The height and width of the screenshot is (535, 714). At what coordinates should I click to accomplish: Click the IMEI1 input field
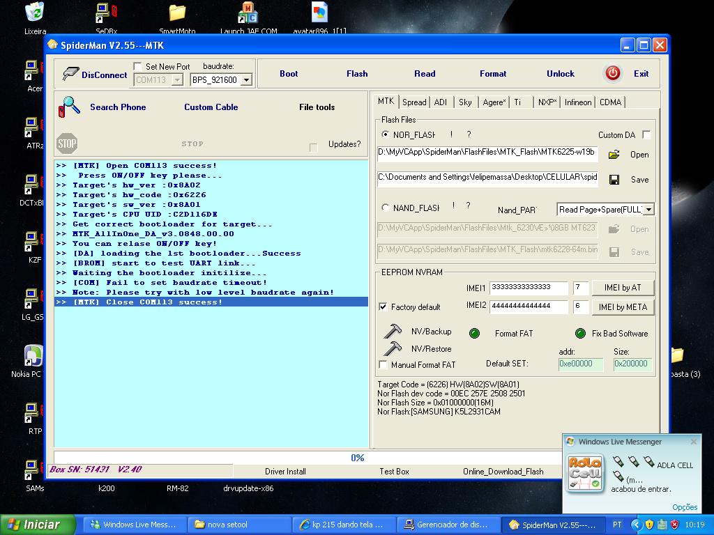click(529, 288)
